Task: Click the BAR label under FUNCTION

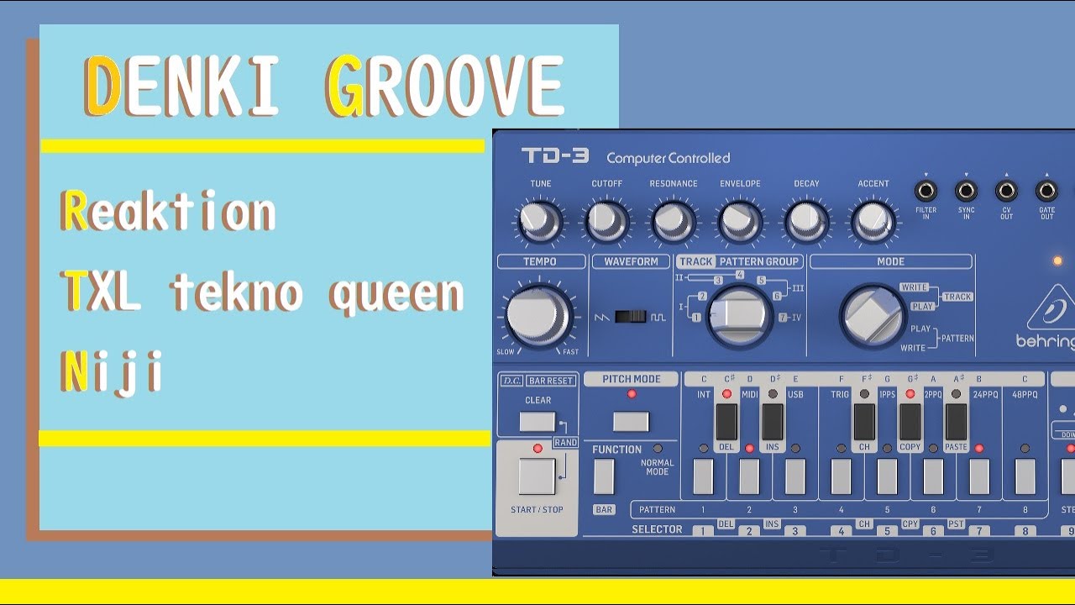Action: [x=604, y=509]
